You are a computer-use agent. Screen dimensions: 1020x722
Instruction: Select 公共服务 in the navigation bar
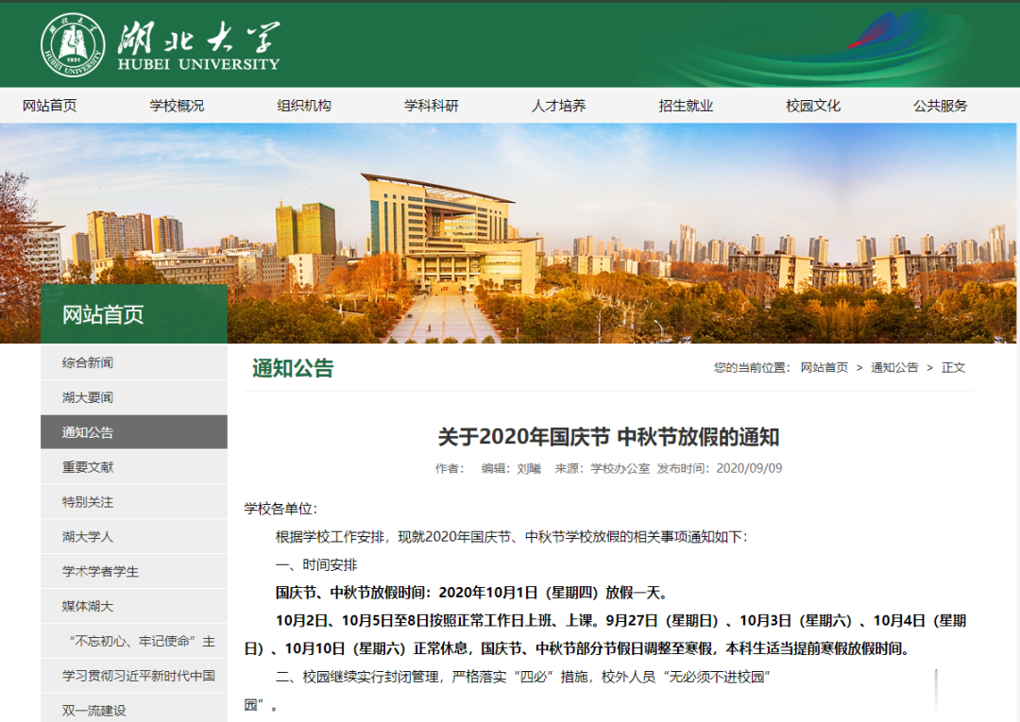click(x=939, y=105)
